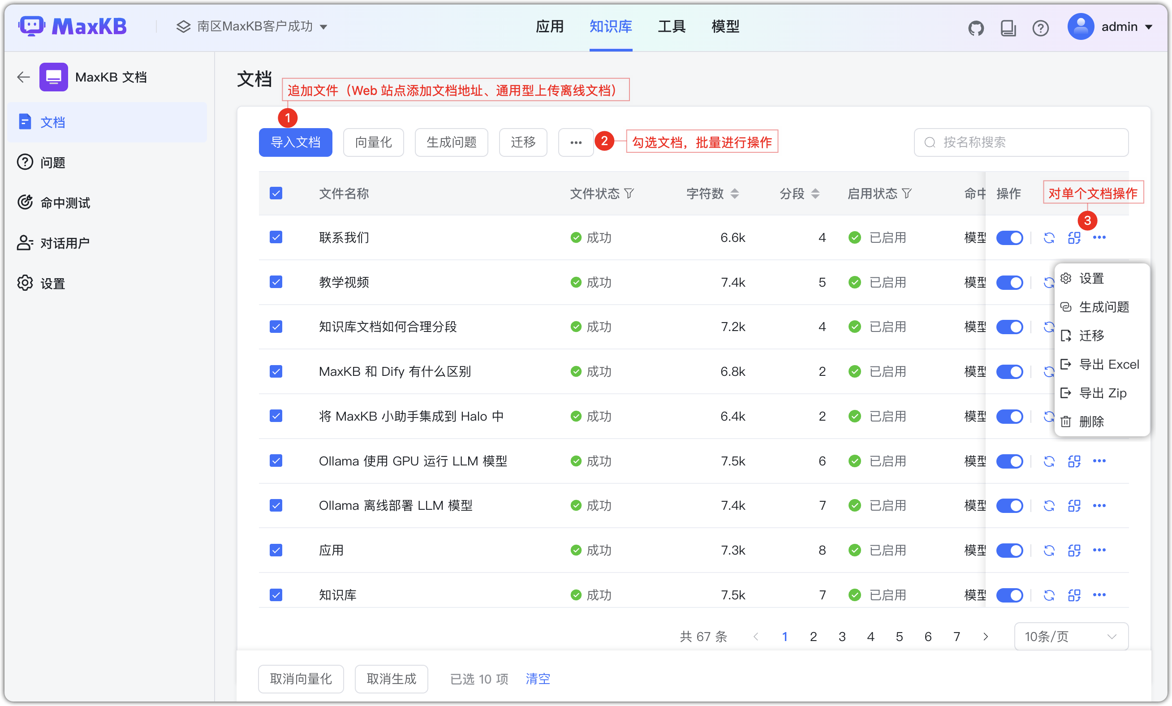This screenshot has width=1172, height=706.
Task: Open the 10条/页 page size dropdown
Action: pyautogui.click(x=1071, y=636)
